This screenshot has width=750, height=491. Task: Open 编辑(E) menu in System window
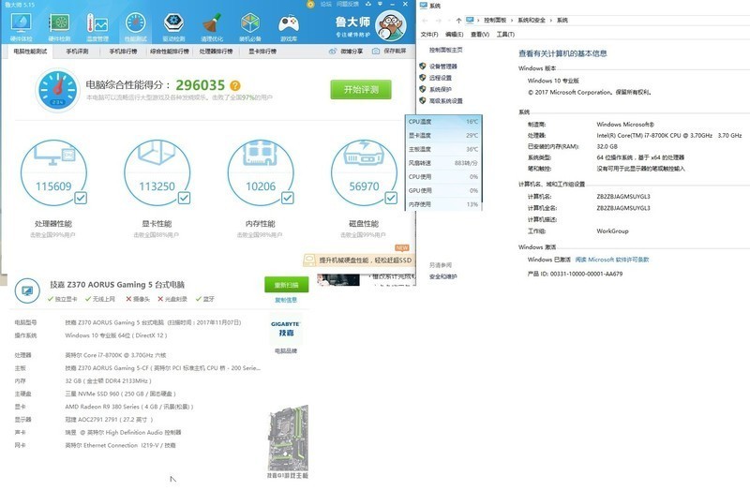[x=454, y=35]
